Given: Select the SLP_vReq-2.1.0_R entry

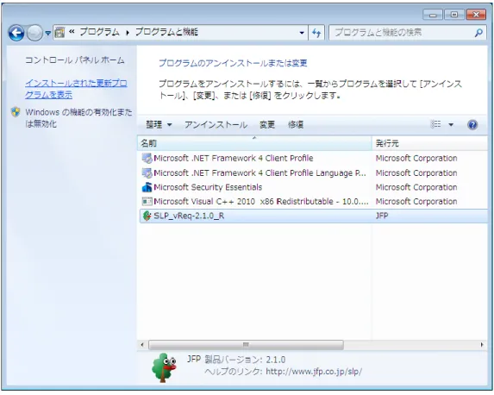Looking at the screenshot, I should 314,216.
